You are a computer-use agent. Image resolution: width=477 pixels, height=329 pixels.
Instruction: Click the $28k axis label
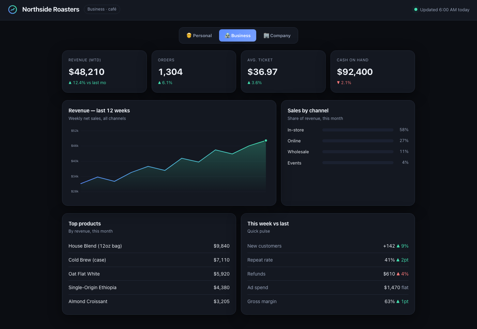tap(75, 191)
